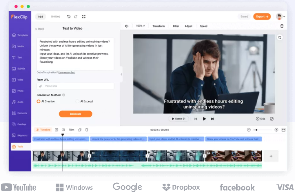Add a scene using timeline toolbar plus icon
The width and height of the screenshot is (295, 194).
[57, 130]
